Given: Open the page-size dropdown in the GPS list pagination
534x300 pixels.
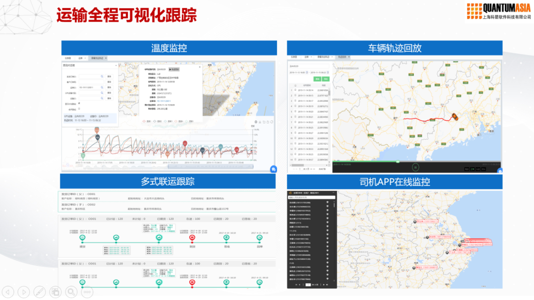Looking at the screenshot, I should 306,169.
